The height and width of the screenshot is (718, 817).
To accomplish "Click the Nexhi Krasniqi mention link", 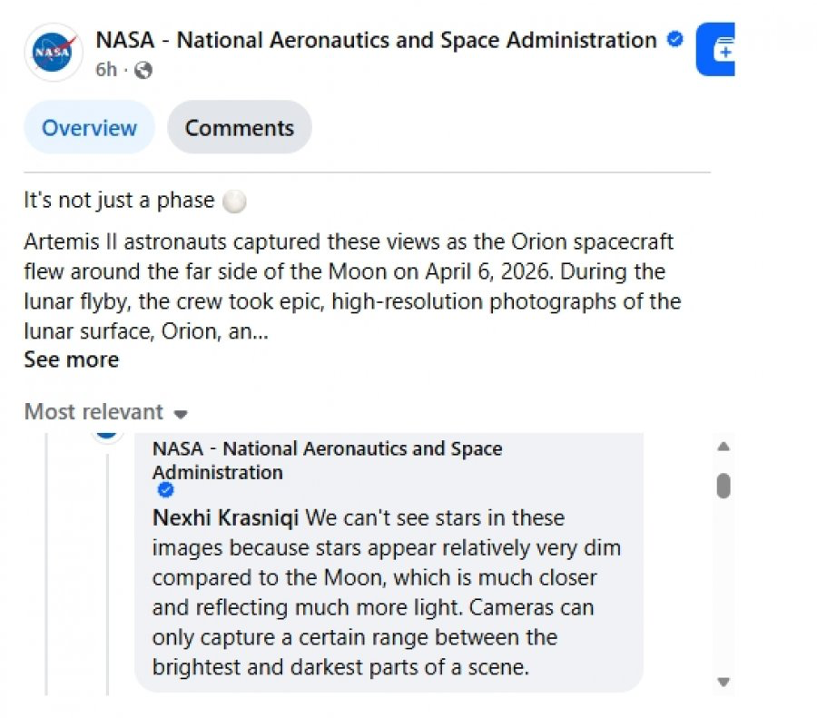I will click(226, 518).
